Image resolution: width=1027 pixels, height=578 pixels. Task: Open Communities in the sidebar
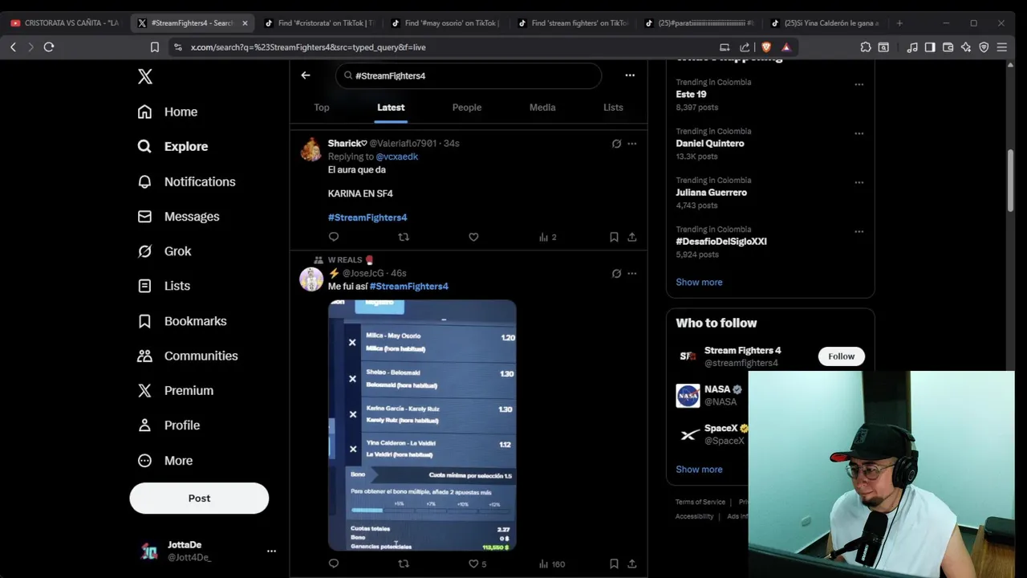coord(188,356)
